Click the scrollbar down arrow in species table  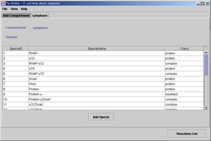point(206,108)
